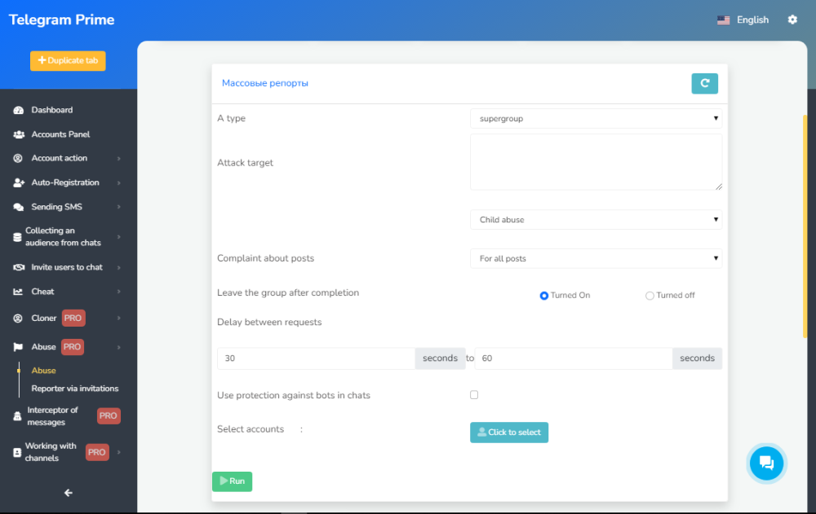Image resolution: width=816 pixels, height=514 pixels.
Task: Click the minimum delay seconds field
Action: 317,358
